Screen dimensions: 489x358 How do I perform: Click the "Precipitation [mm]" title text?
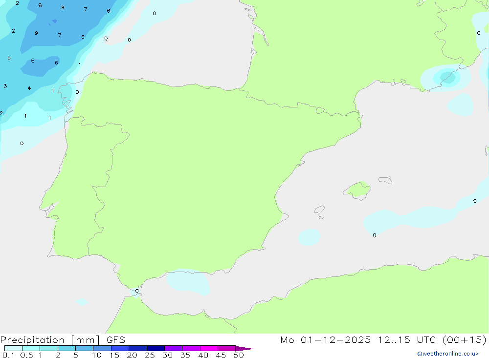click(x=50, y=340)
